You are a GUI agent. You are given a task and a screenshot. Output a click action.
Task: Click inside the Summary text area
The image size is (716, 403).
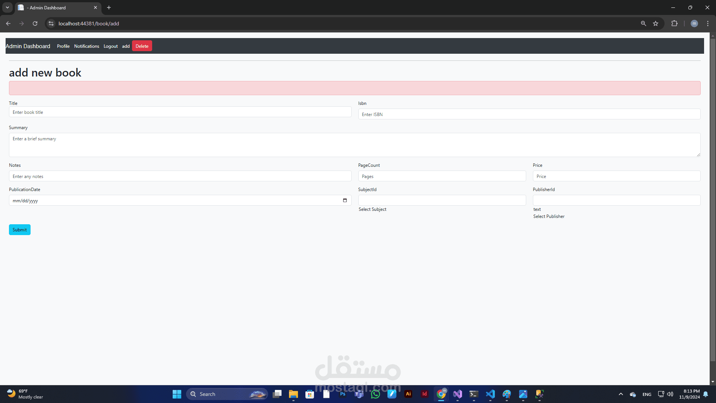354,145
